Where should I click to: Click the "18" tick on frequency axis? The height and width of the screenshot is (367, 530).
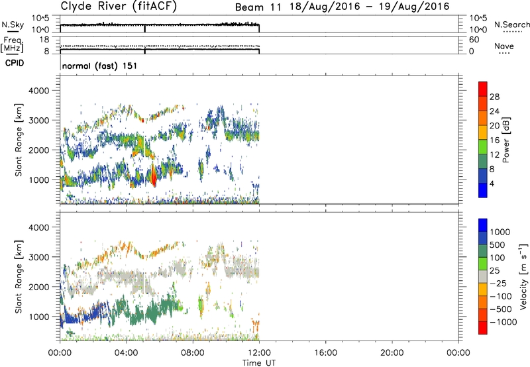(44, 40)
